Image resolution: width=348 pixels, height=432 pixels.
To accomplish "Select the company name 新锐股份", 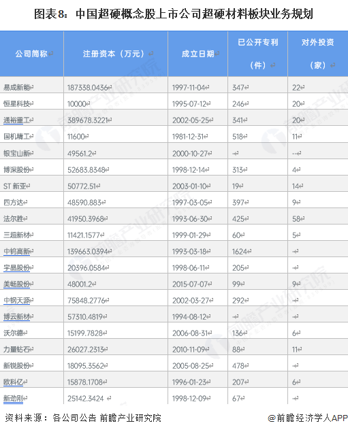I will pyautogui.click(x=16, y=365).
